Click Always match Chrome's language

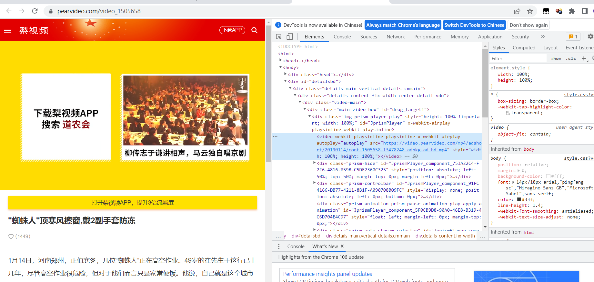[403, 25]
